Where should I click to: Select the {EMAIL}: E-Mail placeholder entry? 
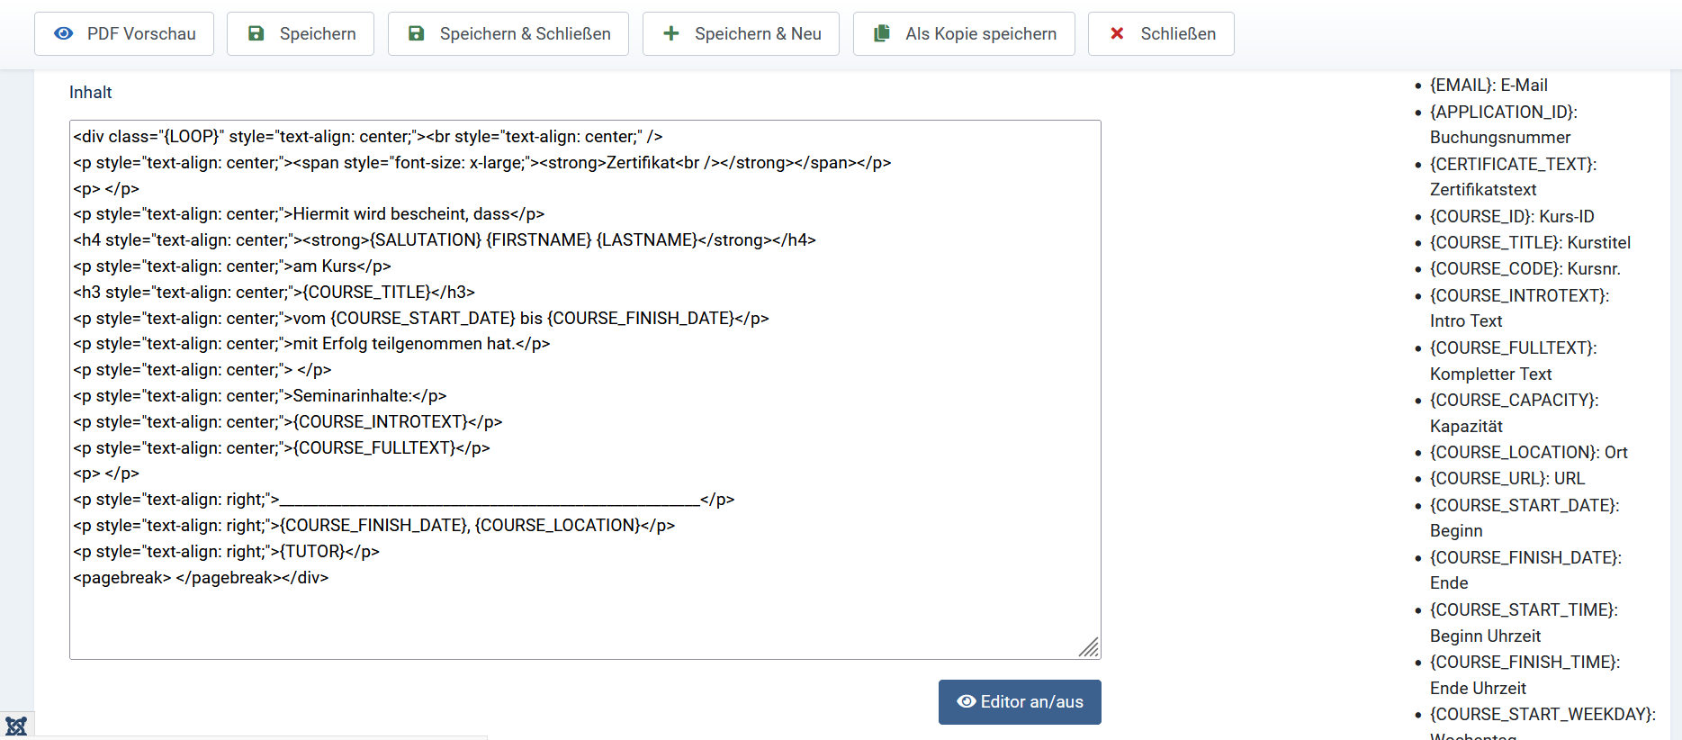[x=1489, y=85]
